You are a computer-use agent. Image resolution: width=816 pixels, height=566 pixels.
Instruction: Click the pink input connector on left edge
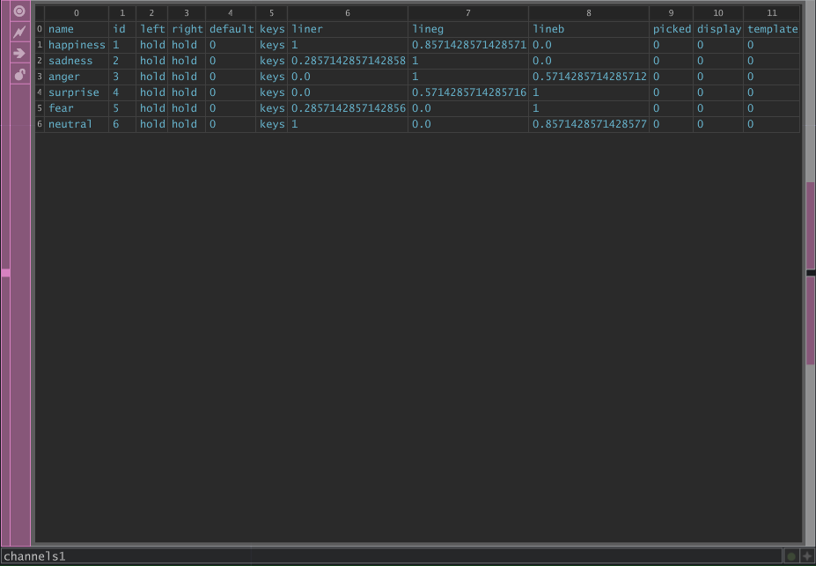click(5, 273)
